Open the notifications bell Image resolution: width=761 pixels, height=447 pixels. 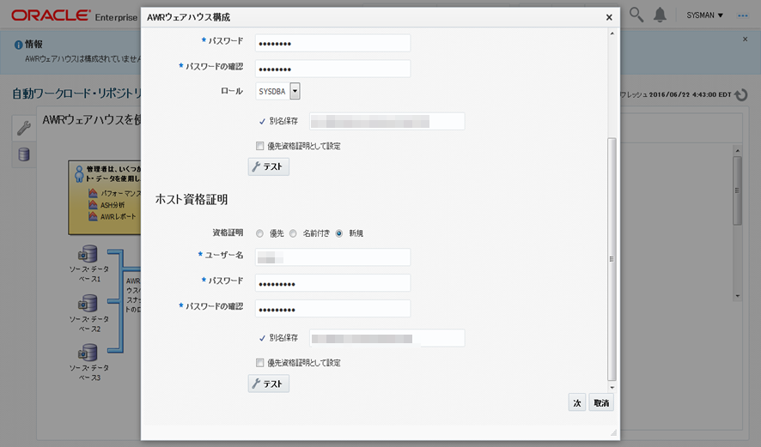(x=660, y=15)
